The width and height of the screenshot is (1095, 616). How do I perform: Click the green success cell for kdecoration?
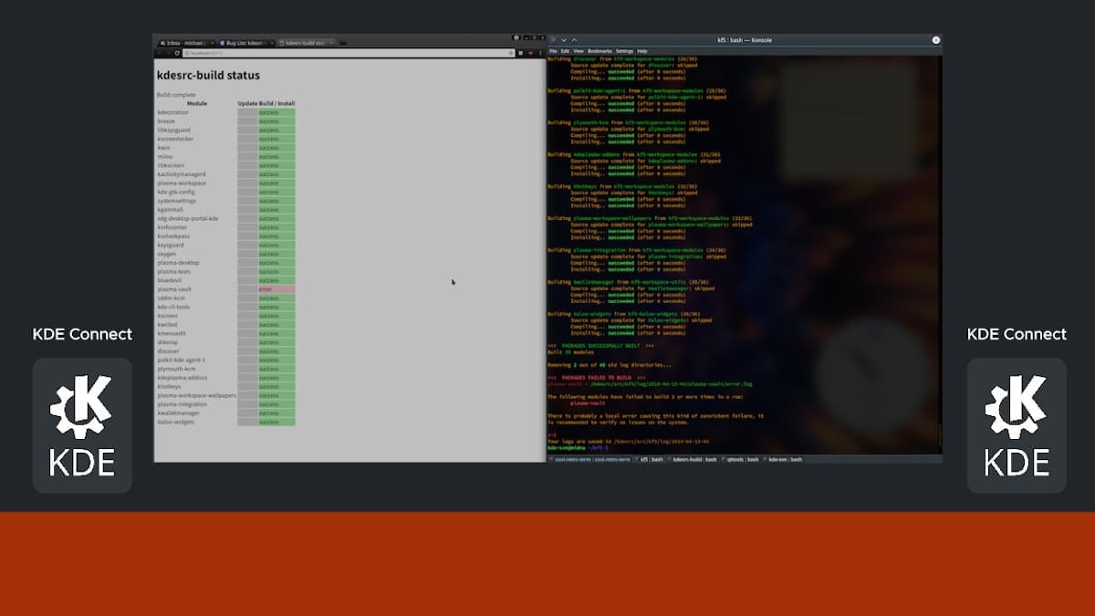276,112
